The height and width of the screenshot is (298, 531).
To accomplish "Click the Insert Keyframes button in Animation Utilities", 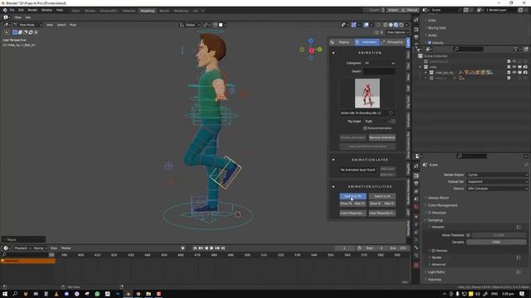I will (353, 214).
